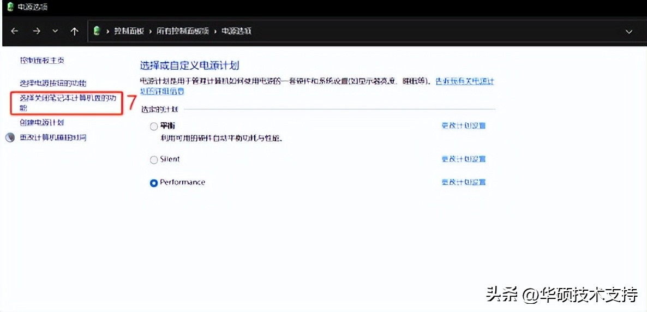Click the battery icon in the title bar
This screenshot has width=647, height=312.
click(x=11, y=7)
